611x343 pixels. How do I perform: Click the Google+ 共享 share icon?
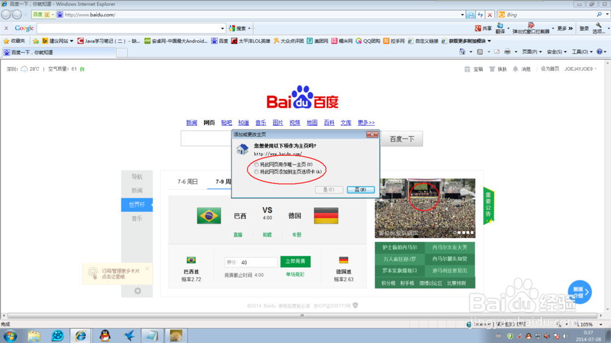click(478, 29)
